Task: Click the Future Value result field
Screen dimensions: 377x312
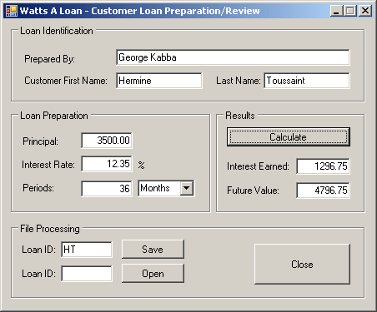Action: (323, 191)
